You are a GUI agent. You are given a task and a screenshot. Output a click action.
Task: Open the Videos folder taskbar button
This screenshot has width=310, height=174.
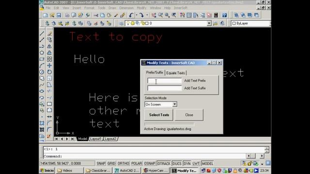(x=70, y=171)
